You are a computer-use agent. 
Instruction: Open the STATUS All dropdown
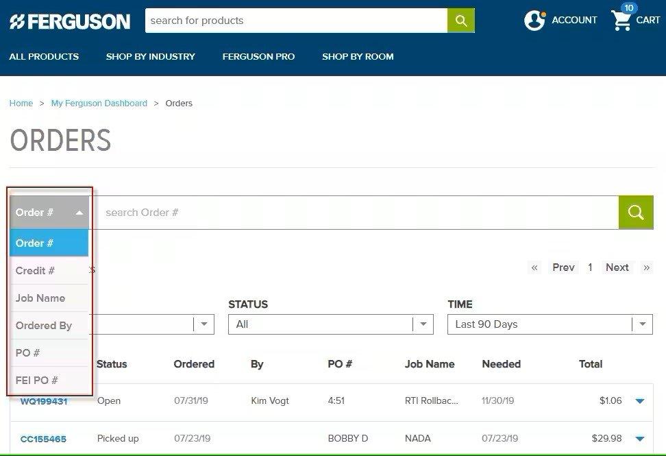pos(330,324)
